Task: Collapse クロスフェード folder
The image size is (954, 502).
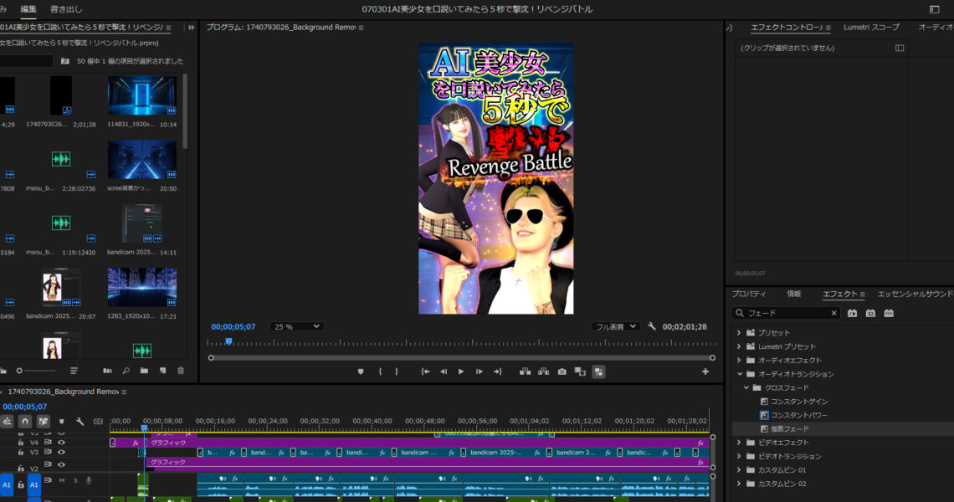Action: click(x=746, y=387)
